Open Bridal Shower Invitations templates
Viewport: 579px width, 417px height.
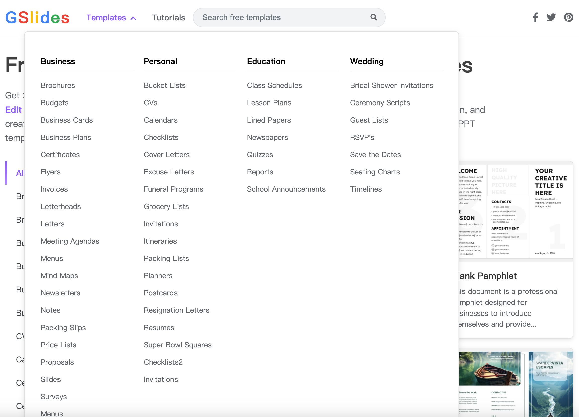click(391, 85)
